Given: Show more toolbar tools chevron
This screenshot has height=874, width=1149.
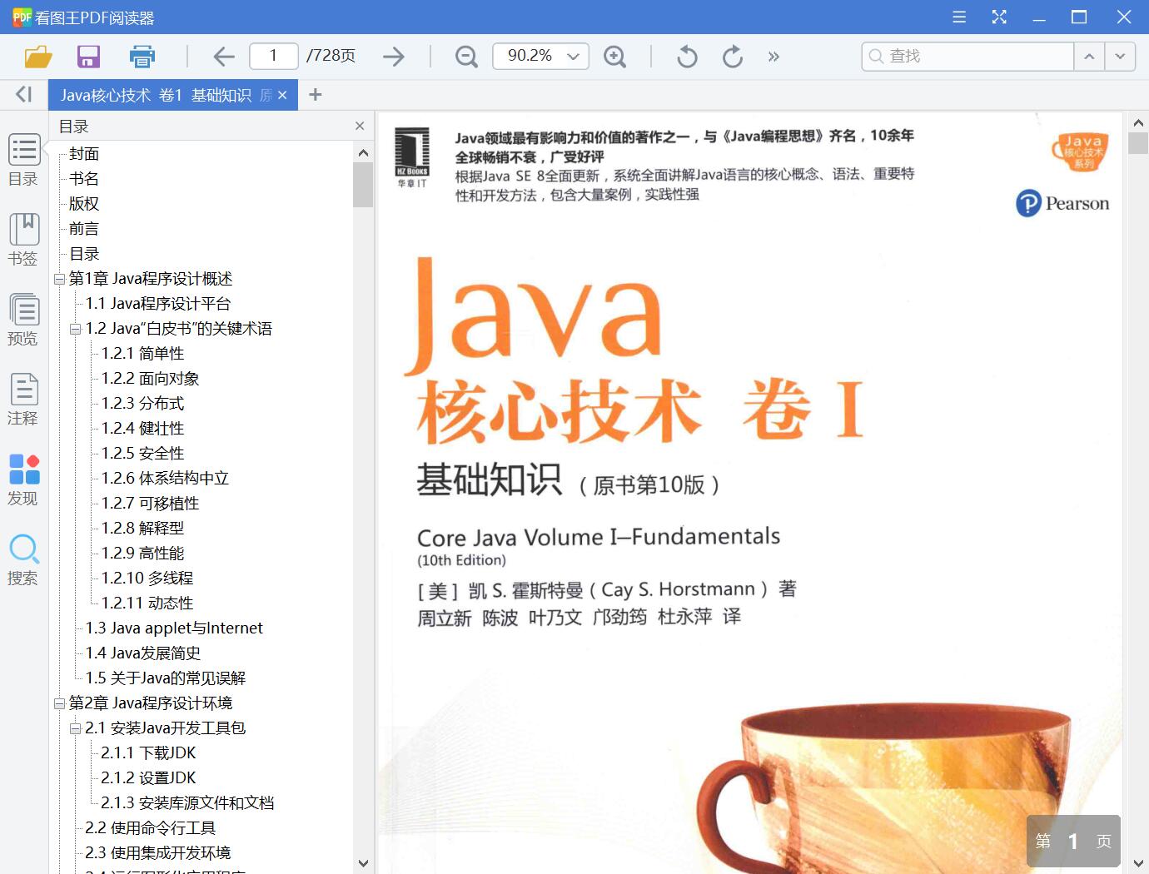Looking at the screenshot, I should tap(773, 57).
